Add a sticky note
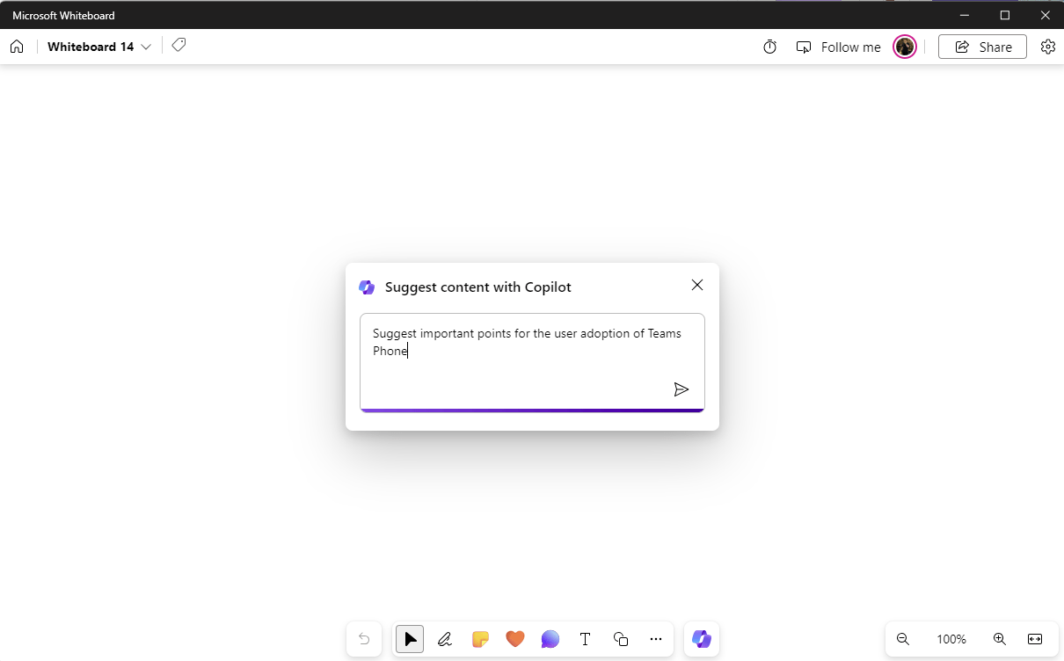 (x=479, y=639)
